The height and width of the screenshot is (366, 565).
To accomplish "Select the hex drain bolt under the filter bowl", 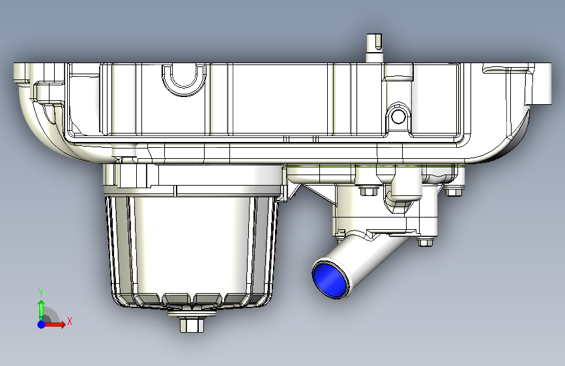I will [192, 325].
